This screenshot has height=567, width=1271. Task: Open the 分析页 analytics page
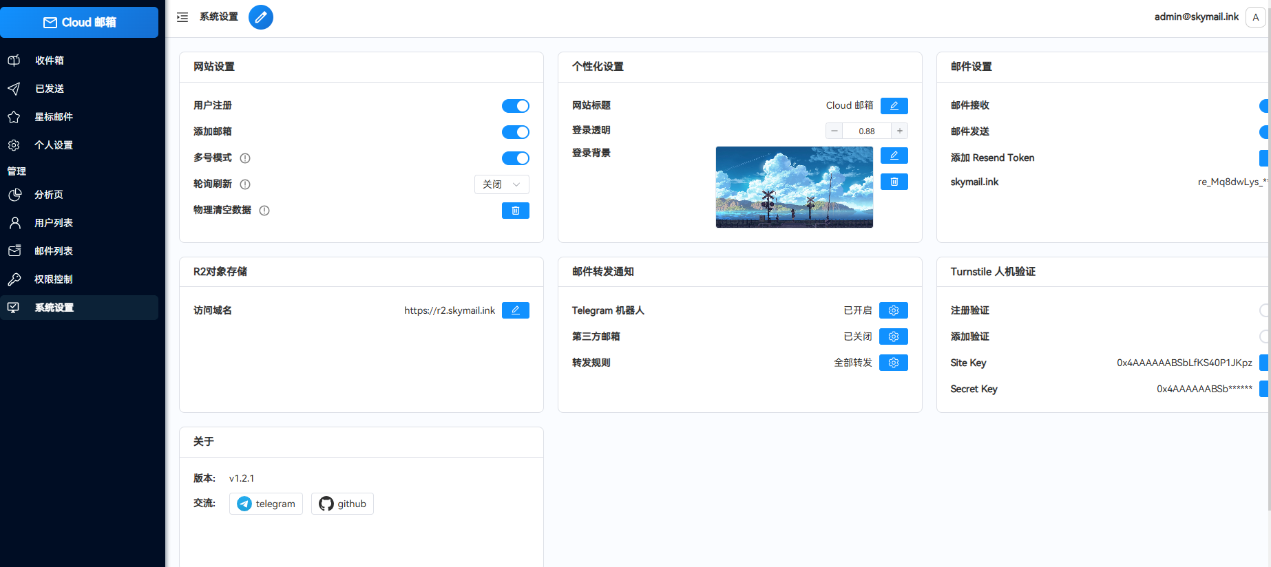click(79, 195)
